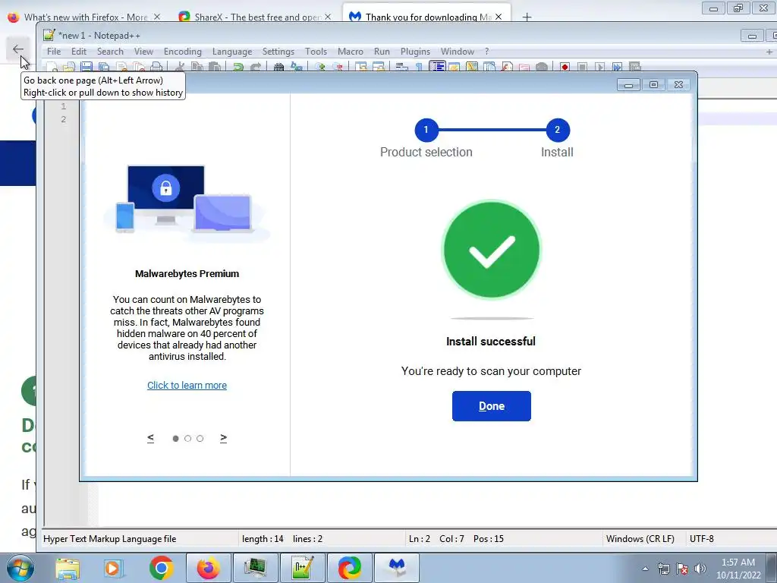Select second carousel dot in Malwarebytes installer

pyautogui.click(x=188, y=438)
